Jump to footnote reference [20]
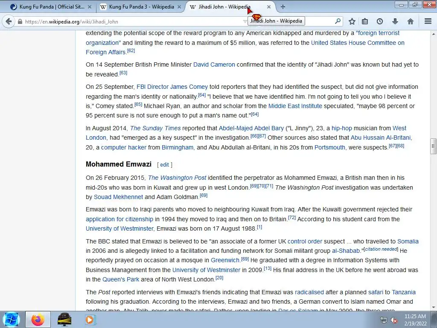The image size is (437, 328). 219,278
